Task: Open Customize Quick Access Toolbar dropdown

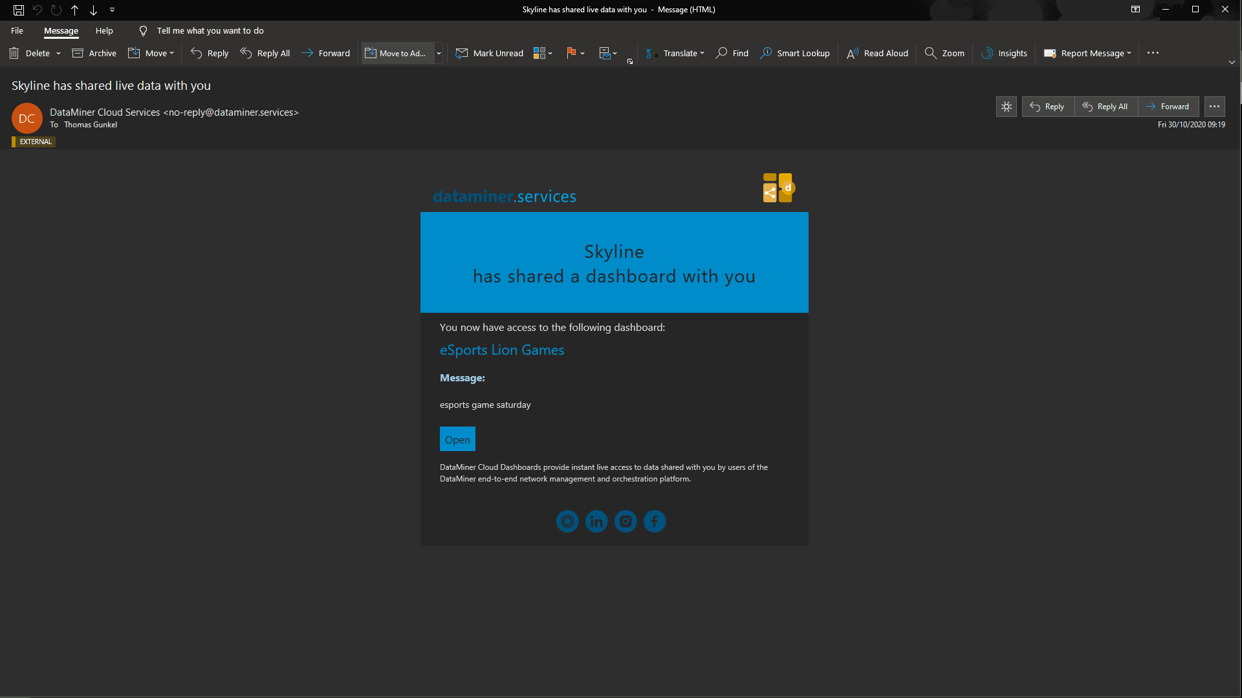Action: click(113, 10)
